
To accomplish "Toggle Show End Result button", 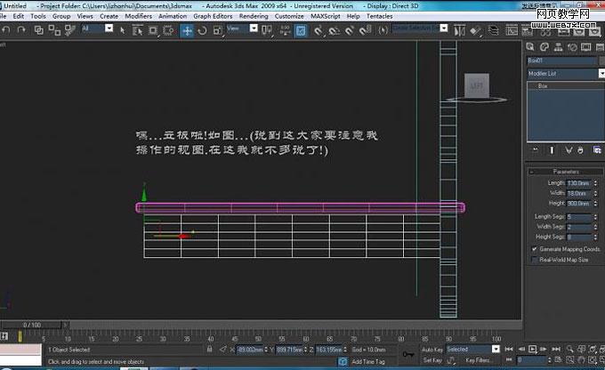I will [x=552, y=150].
